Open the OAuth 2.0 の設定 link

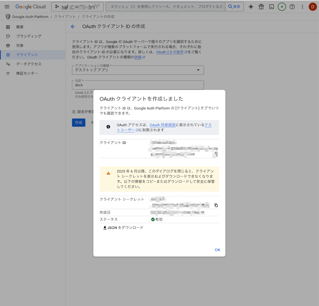pyautogui.click(x=172, y=52)
